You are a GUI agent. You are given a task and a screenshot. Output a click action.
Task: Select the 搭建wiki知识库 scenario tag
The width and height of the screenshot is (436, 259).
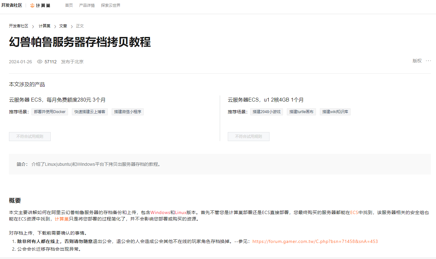tap(335, 112)
